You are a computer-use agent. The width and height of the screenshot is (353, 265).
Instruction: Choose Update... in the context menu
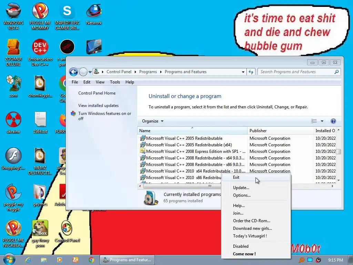[x=256, y=187]
